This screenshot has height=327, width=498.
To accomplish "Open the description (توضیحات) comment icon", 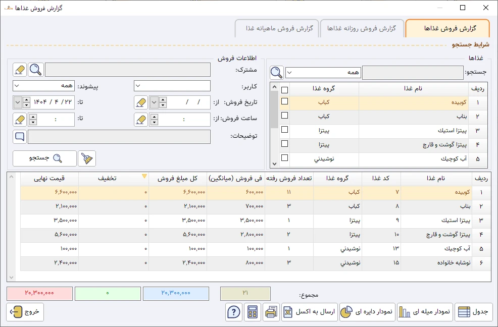I will (20, 137).
